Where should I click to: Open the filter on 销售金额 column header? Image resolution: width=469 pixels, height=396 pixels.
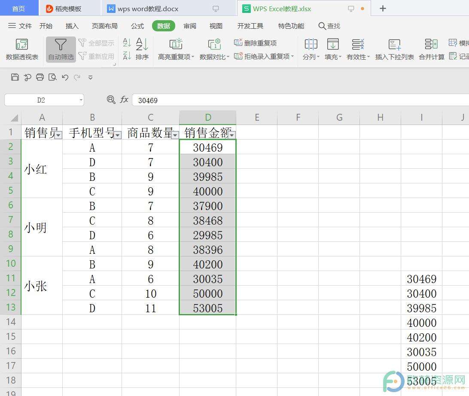click(232, 135)
